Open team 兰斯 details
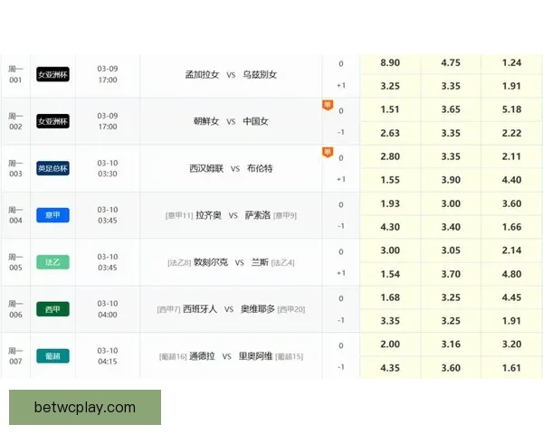This screenshot has width=543, height=434. [260, 262]
